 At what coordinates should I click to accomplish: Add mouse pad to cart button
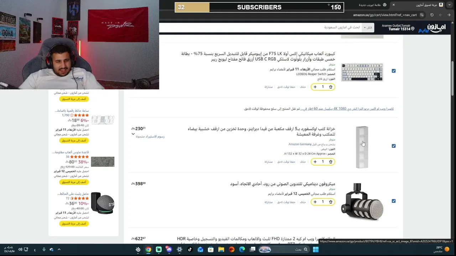74,182
